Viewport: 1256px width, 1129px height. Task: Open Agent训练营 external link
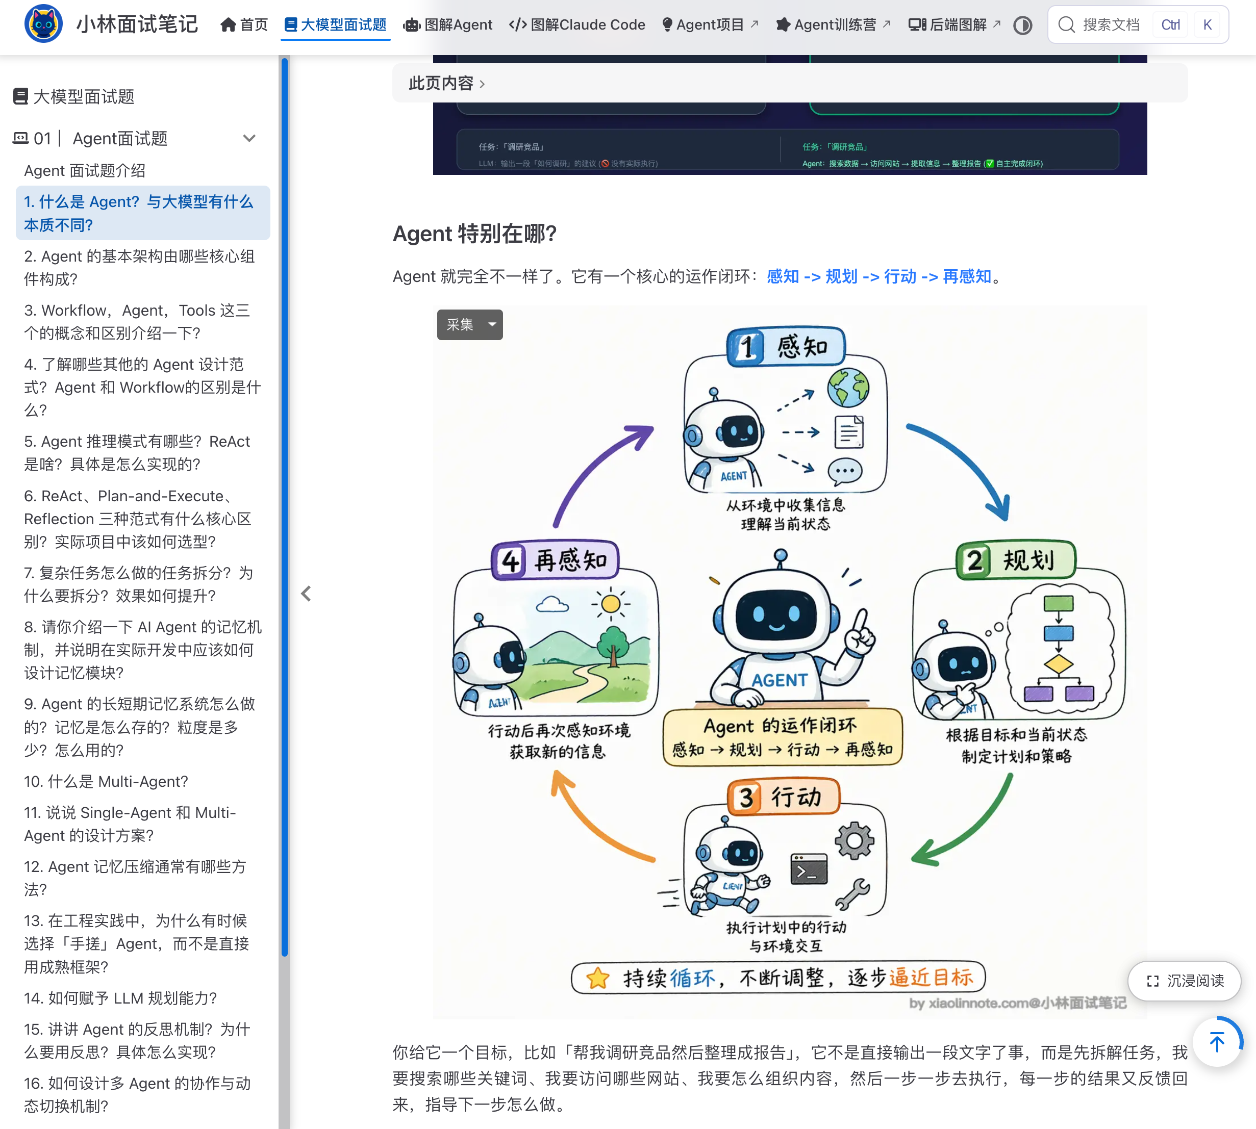(834, 25)
